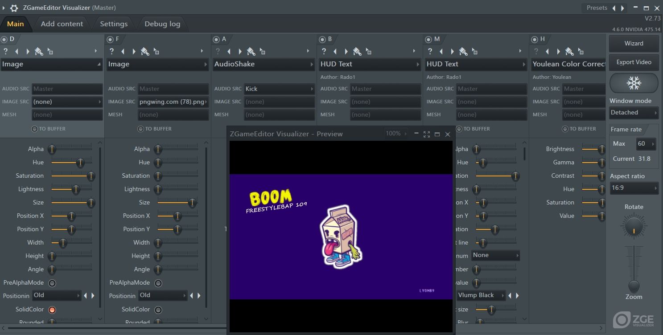Click the paint bucket icon in layer A
Screen dimensions: 663x335
coord(251,51)
